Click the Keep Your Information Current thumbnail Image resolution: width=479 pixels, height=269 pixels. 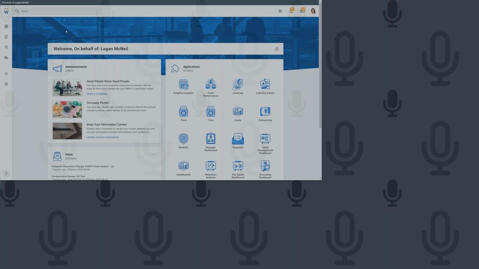pyautogui.click(x=67, y=131)
